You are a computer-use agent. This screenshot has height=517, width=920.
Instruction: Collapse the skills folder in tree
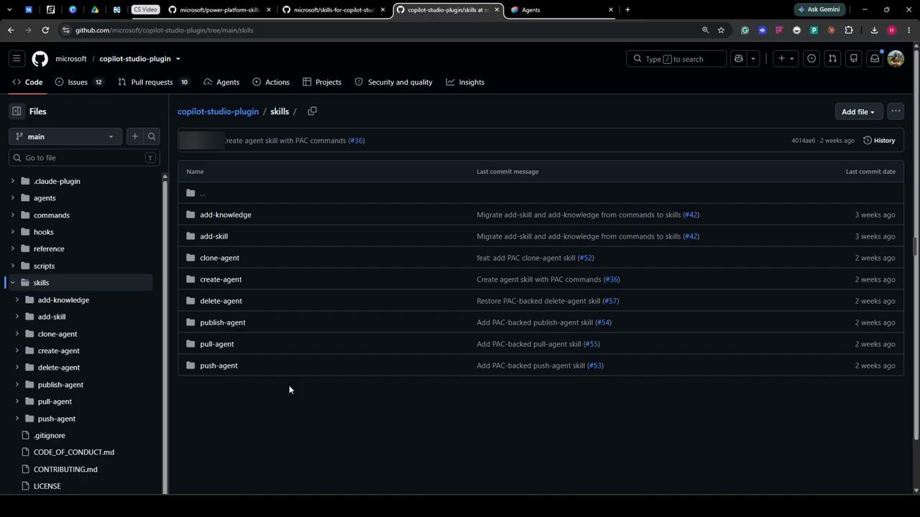12,283
